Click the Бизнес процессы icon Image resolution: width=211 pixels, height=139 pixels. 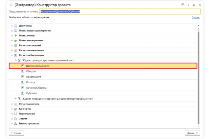16,124
